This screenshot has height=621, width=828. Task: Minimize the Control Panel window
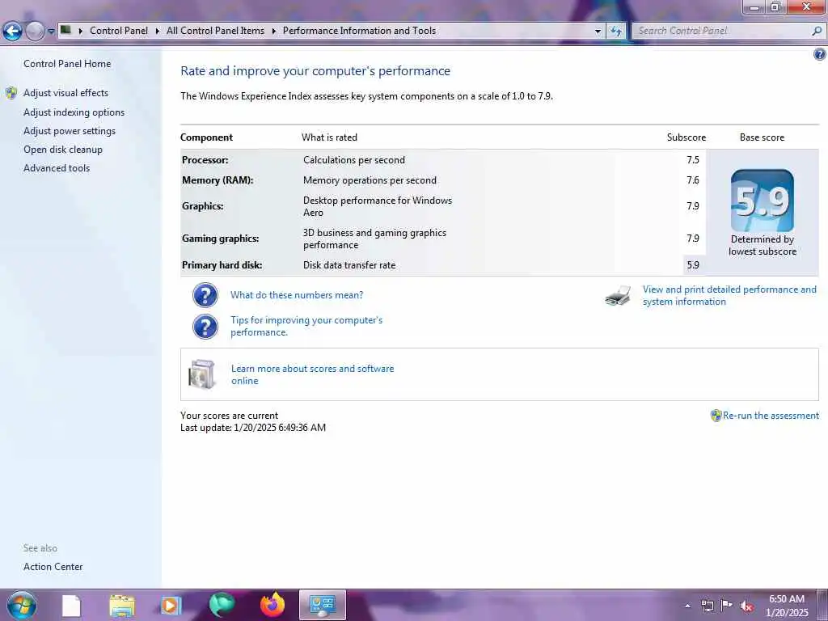pos(754,6)
